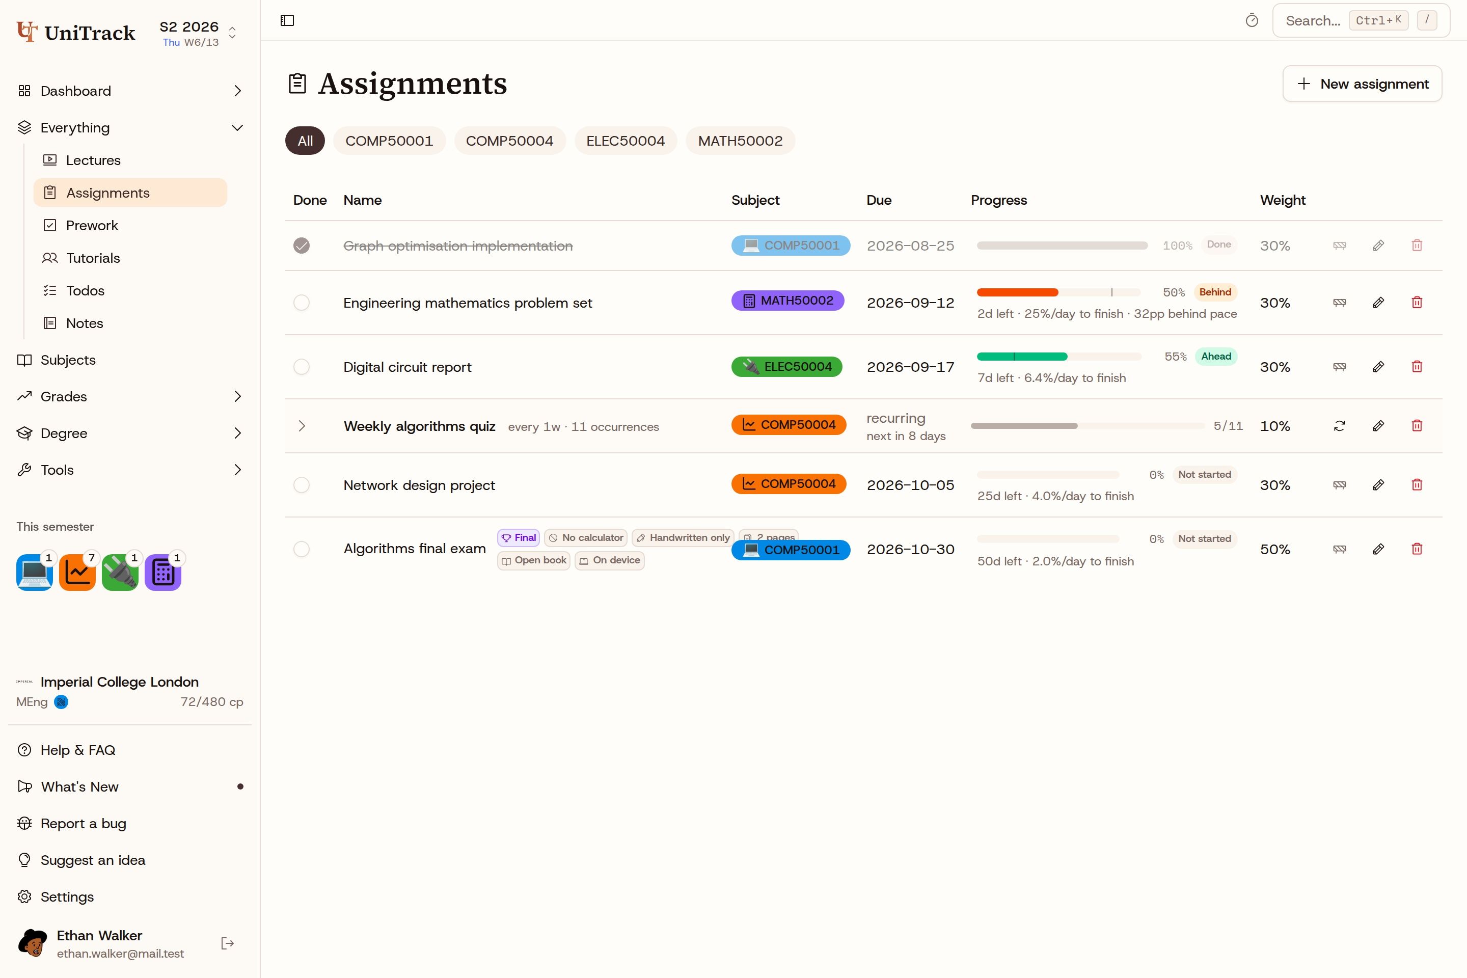Expand the Tools menu chevron
This screenshot has height=978, width=1467.
(x=237, y=470)
